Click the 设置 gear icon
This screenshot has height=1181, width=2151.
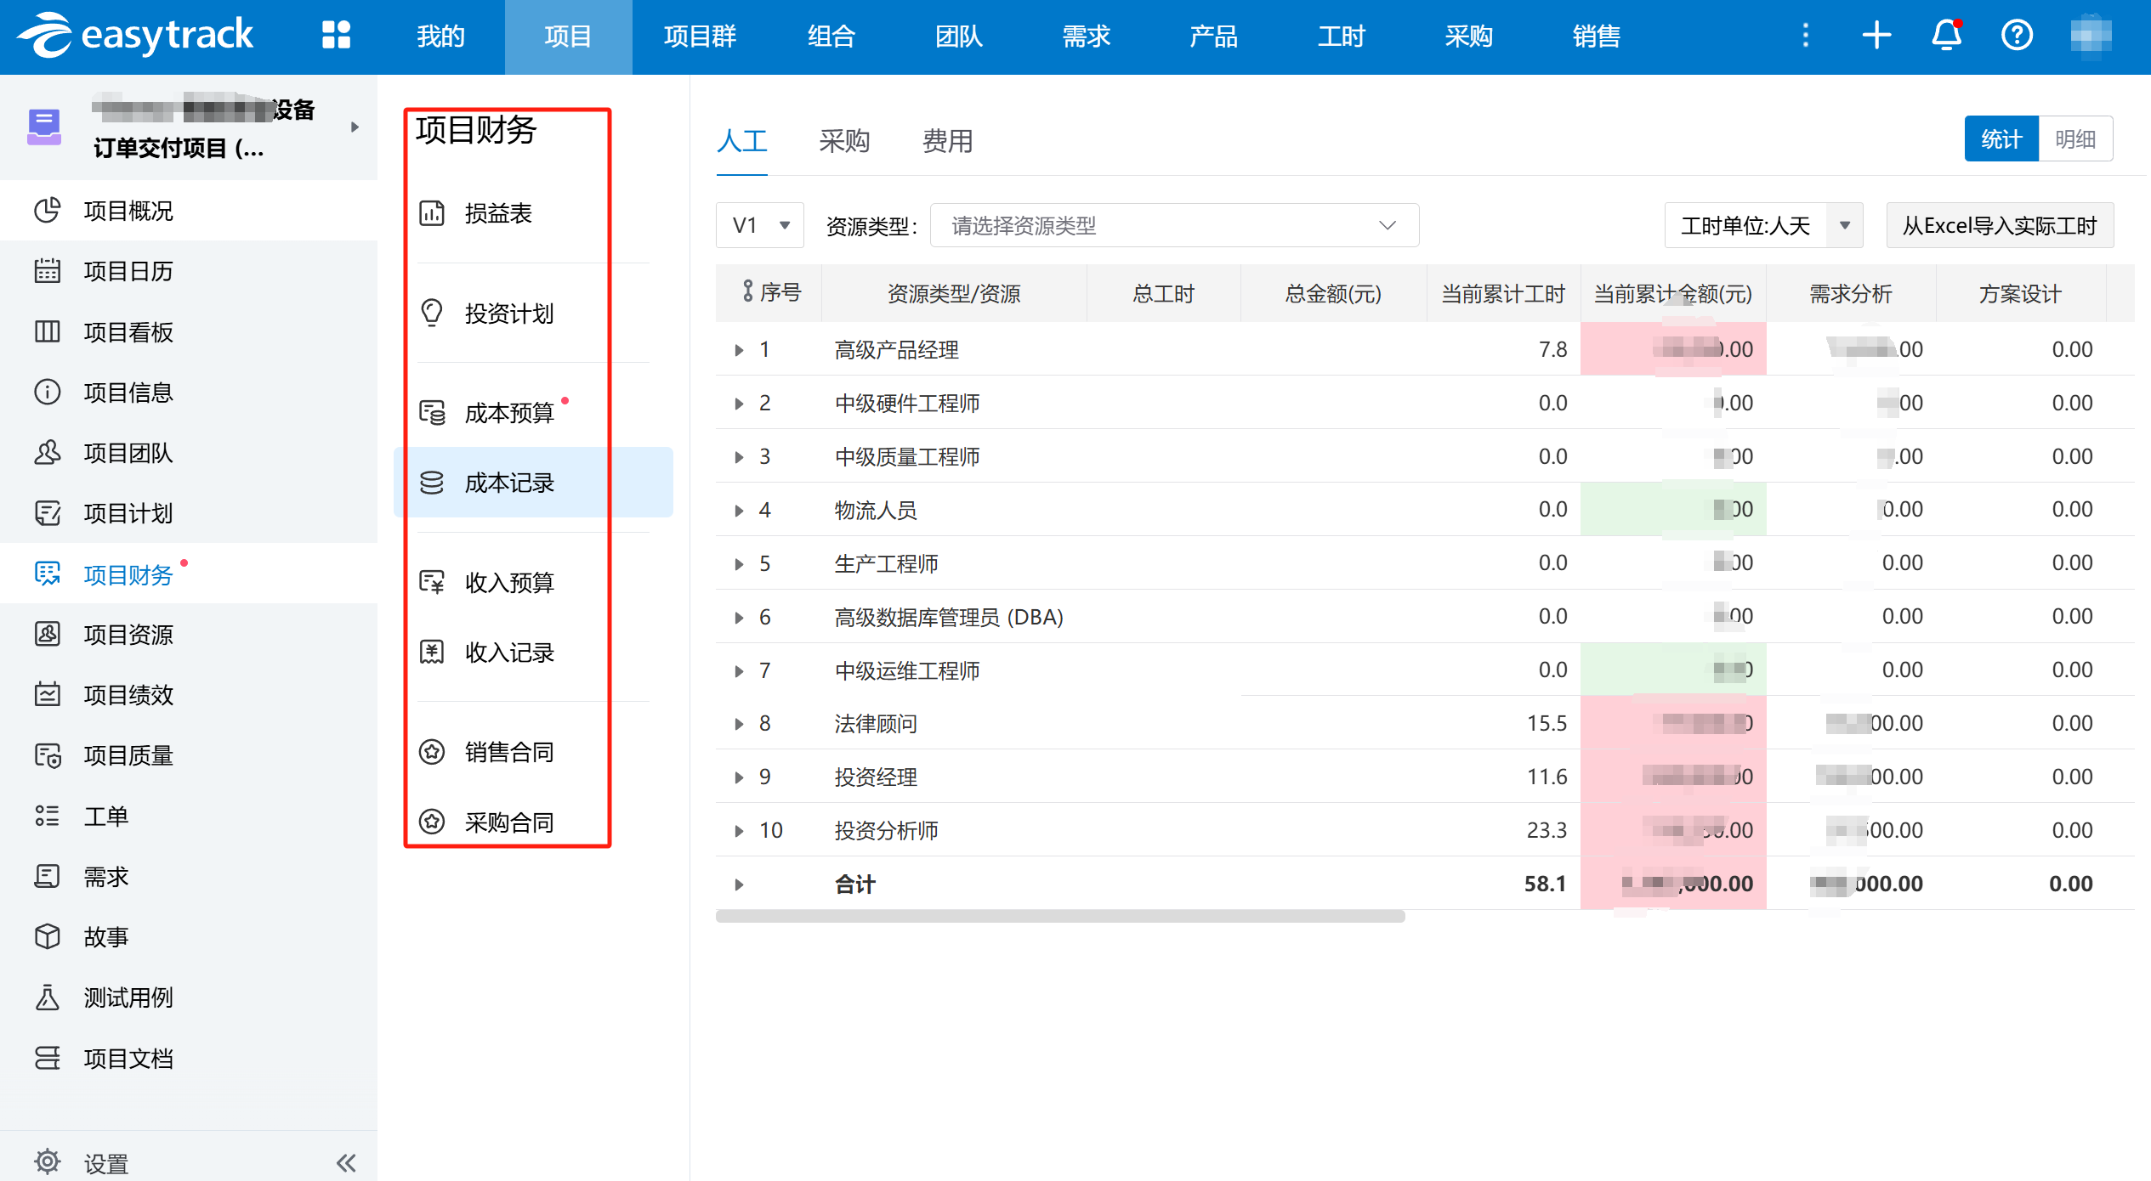pyautogui.click(x=48, y=1161)
